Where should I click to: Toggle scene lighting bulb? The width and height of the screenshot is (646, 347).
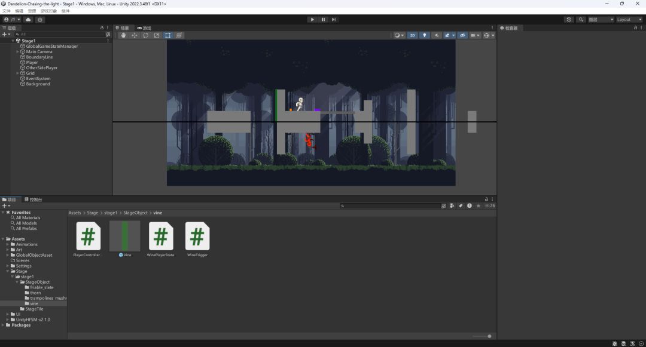tap(425, 35)
